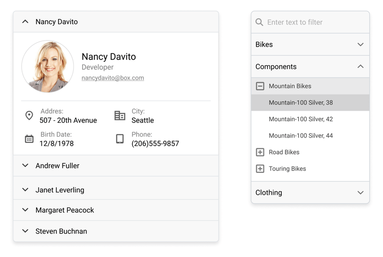The image size is (383, 257).
Task: Click the city building icon
Action: point(120,116)
